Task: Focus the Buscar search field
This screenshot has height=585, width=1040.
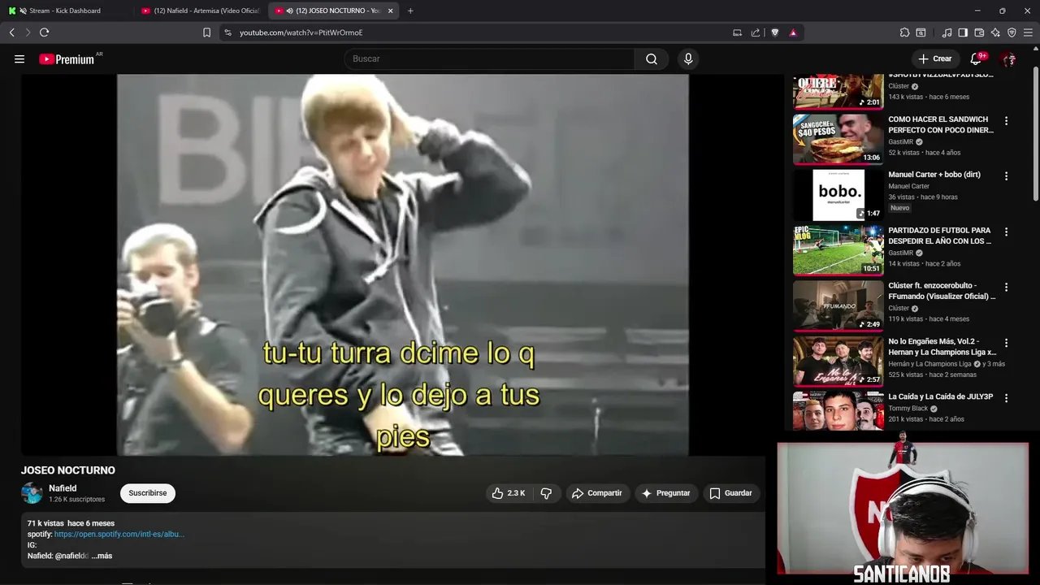Action: coord(489,58)
